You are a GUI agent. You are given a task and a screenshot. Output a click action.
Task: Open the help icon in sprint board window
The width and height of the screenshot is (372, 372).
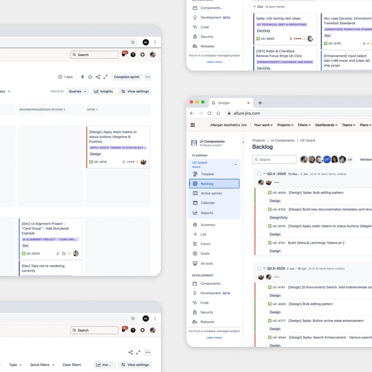coord(133,55)
